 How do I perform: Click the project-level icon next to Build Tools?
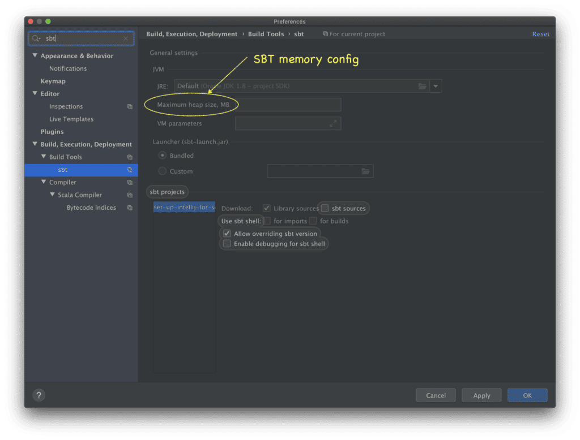130,157
